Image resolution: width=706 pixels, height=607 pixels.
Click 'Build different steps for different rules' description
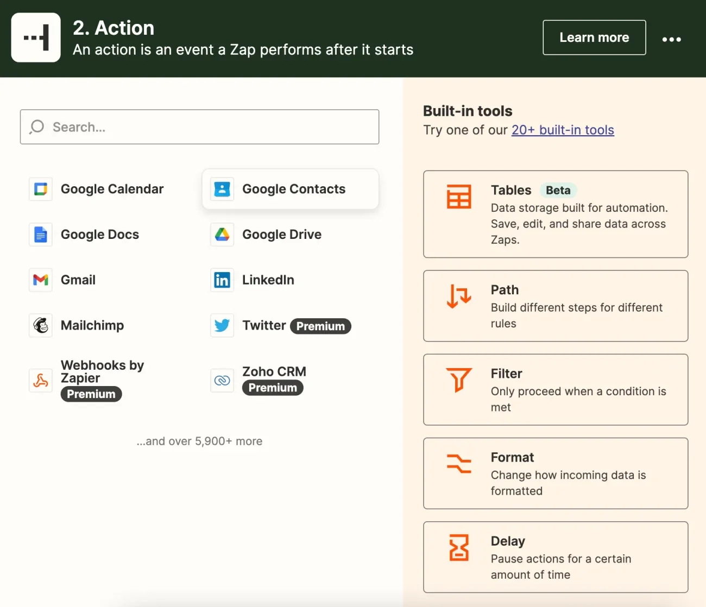577,315
